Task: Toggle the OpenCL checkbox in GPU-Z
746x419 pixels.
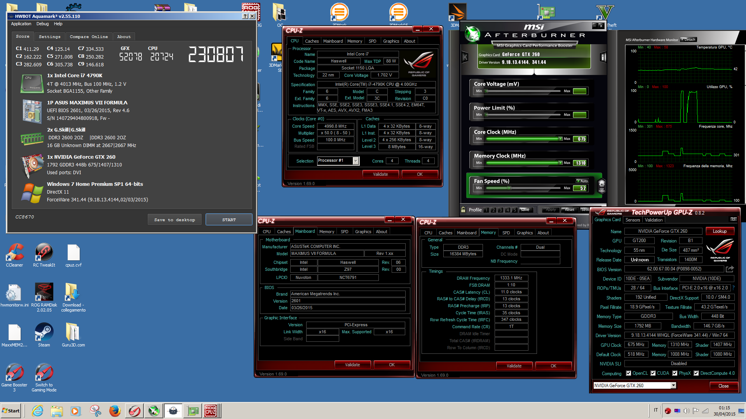Action: click(629, 373)
